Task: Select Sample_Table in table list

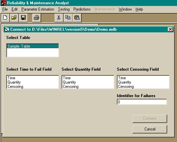Action: pos(33,46)
